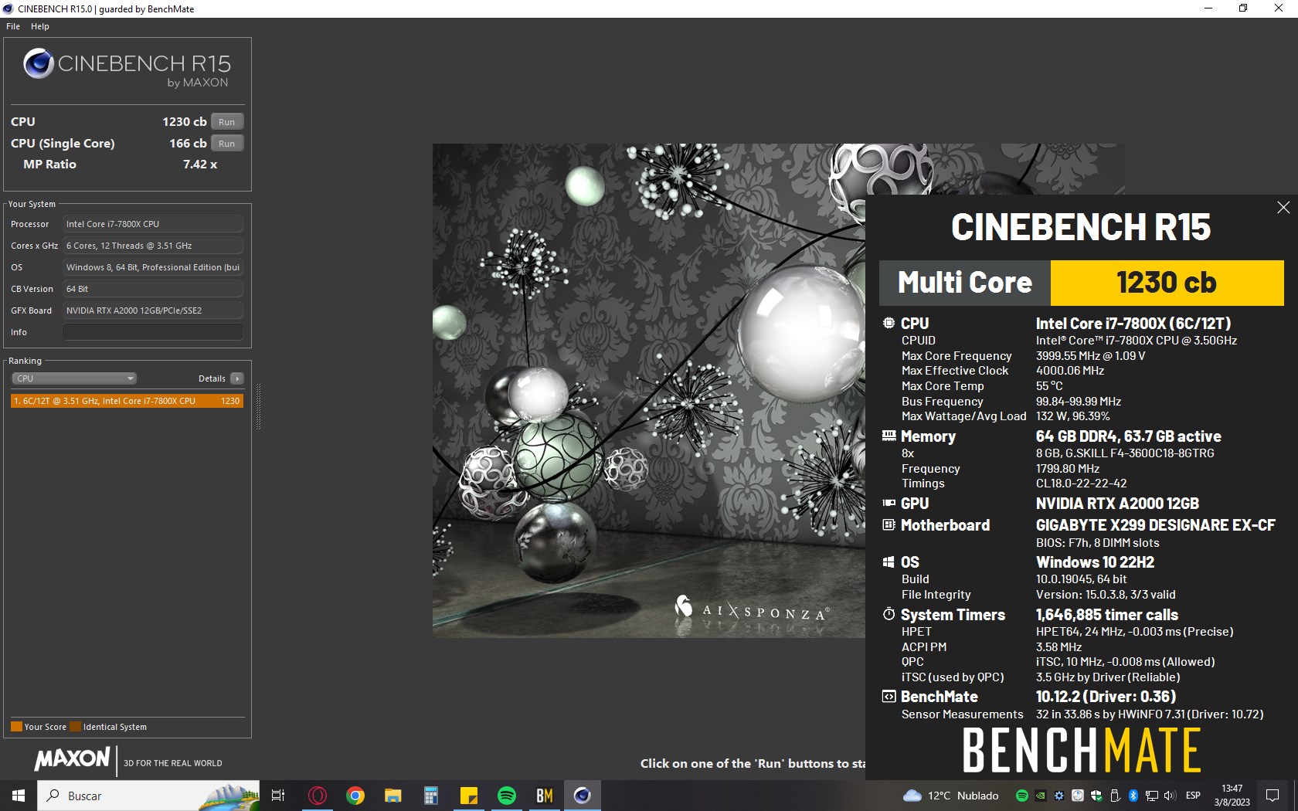The image size is (1298, 811).
Task: Click the Motherboard icon in BenchMate panel
Action: pyautogui.click(x=889, y=524)
